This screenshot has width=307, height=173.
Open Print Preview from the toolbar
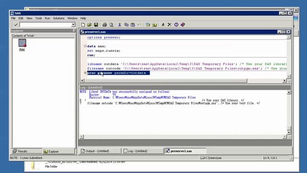click(x=111, y=25)
